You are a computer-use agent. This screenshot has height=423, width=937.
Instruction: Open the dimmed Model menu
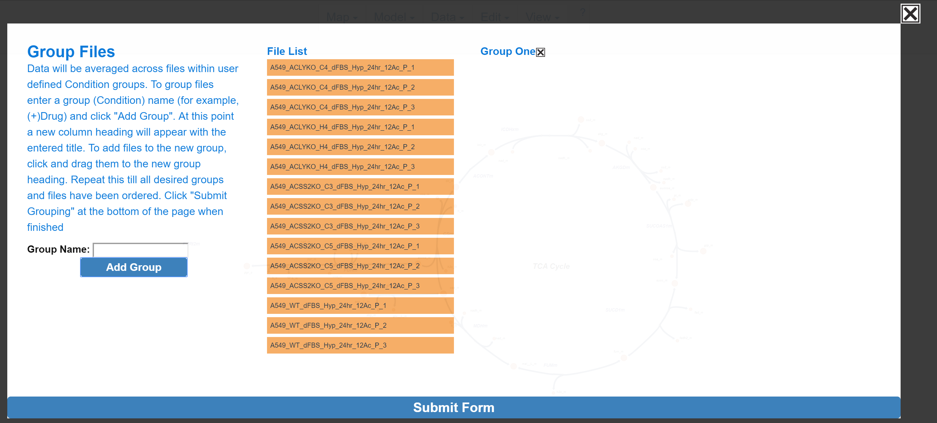pos(394,17)
